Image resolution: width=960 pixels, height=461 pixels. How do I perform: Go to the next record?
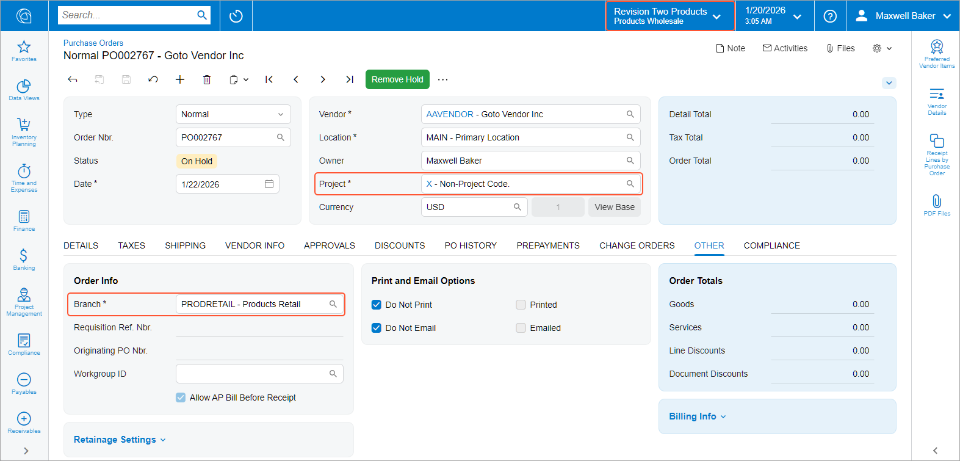click(x=323, y=79)
